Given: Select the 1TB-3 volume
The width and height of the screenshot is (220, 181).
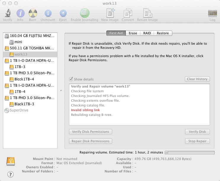Looking at the screenshot, I should (x=30, y=67).
